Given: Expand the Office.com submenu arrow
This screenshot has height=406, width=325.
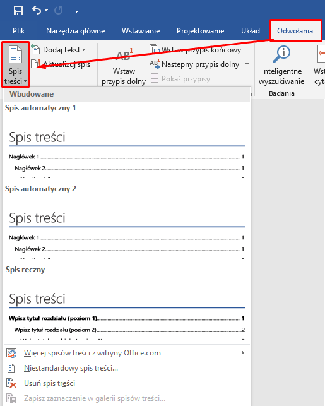Looking at the screenshot, I should 243,353.
